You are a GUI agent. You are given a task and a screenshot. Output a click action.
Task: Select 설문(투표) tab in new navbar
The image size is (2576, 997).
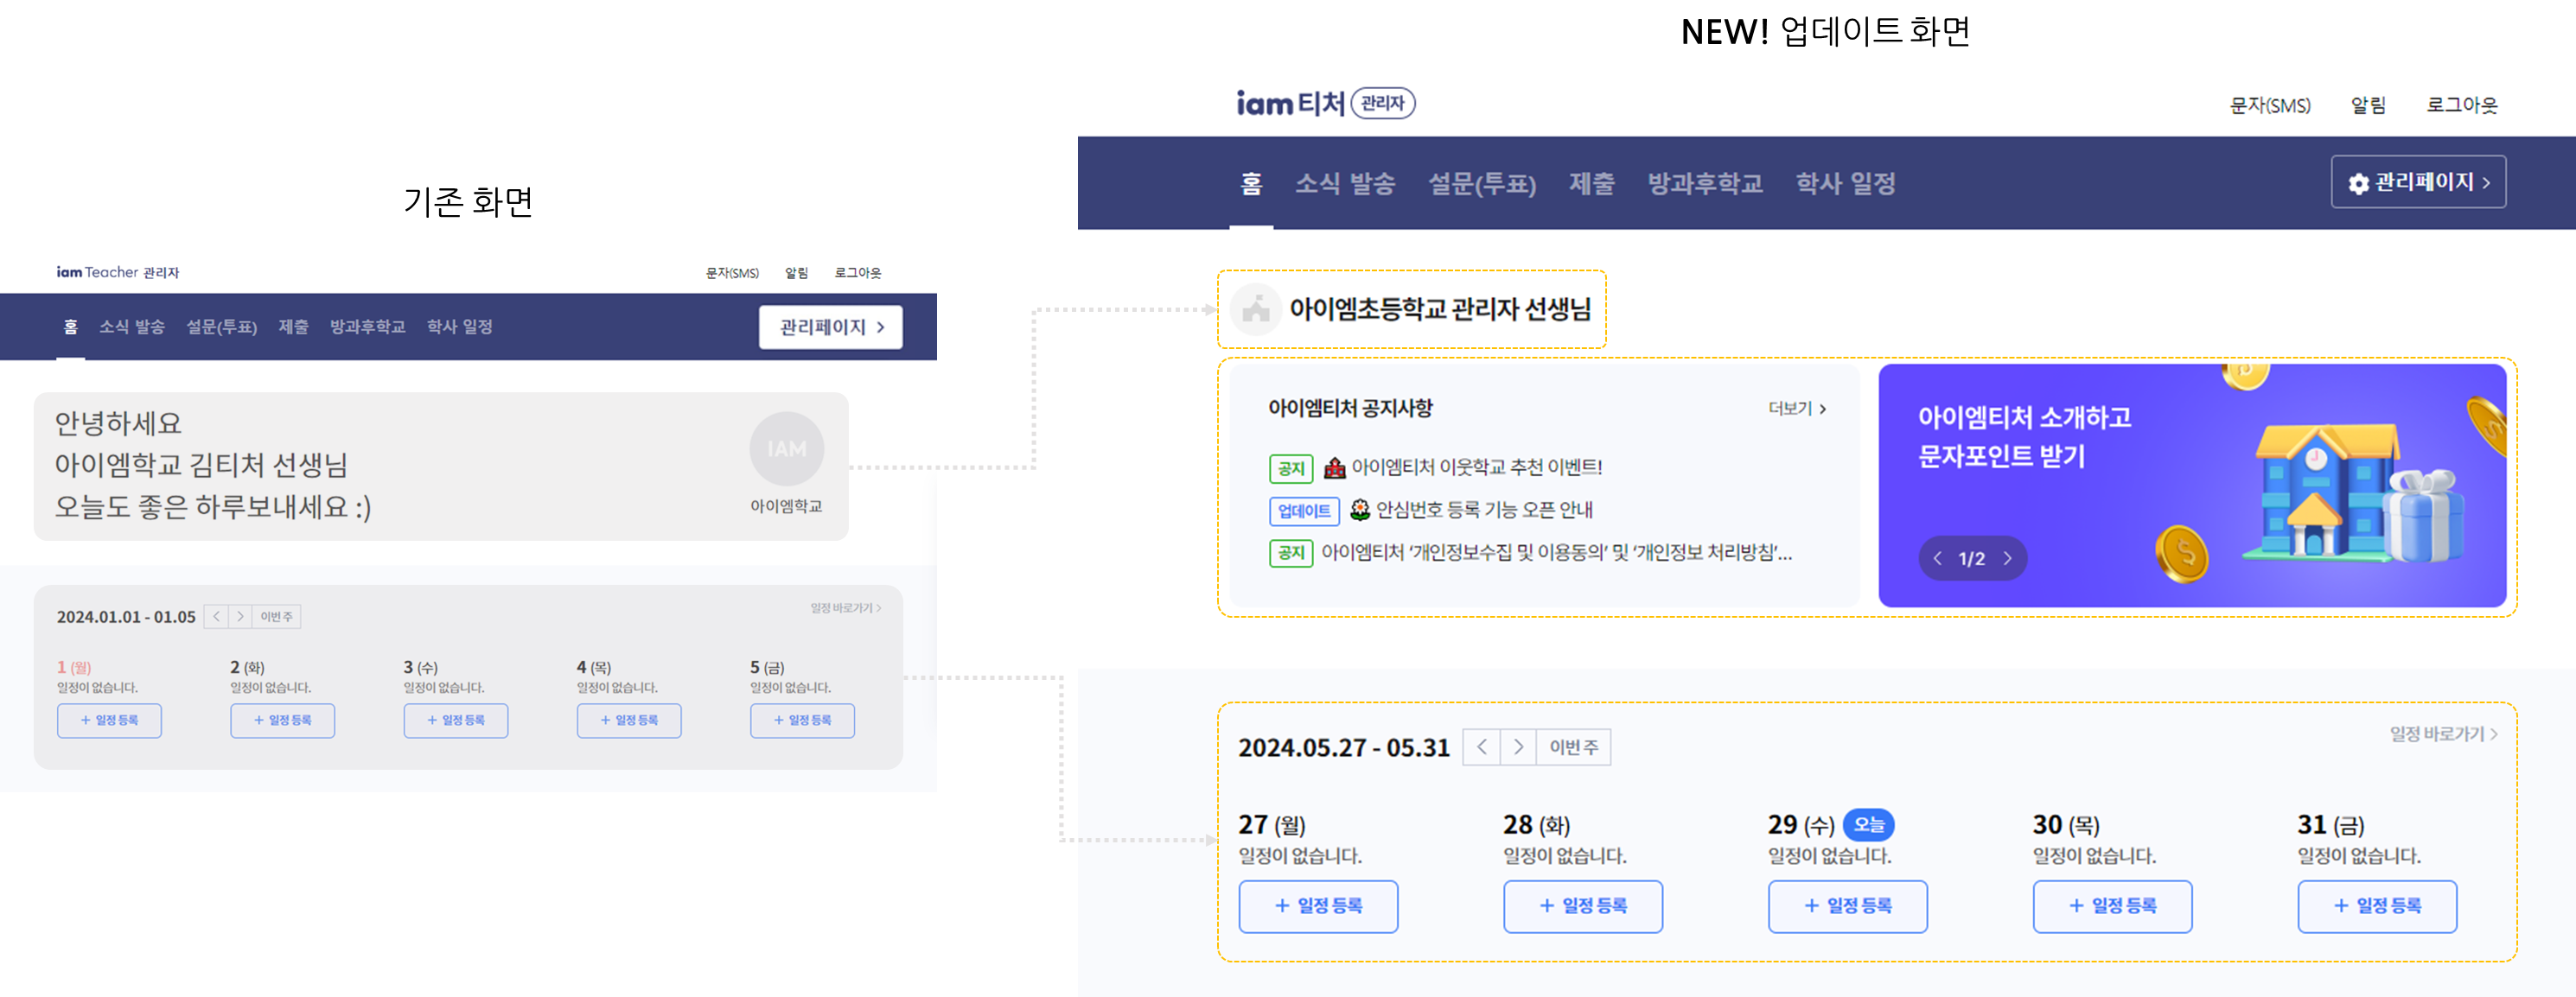(x=1481, y=184)
